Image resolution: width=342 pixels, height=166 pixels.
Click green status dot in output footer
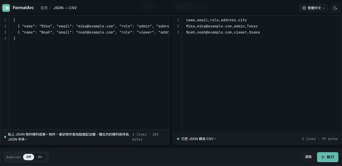point(178,139)
